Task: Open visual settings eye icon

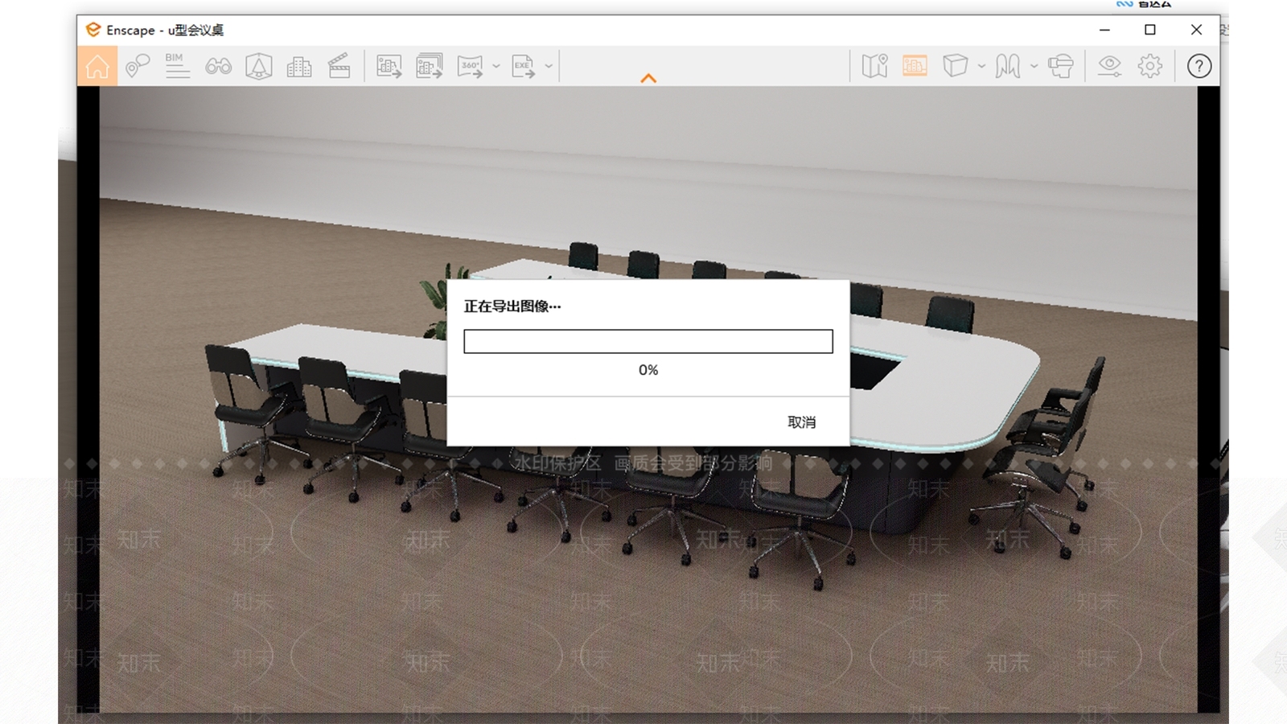Action: pyautogui.click(x=1110, y=66)
